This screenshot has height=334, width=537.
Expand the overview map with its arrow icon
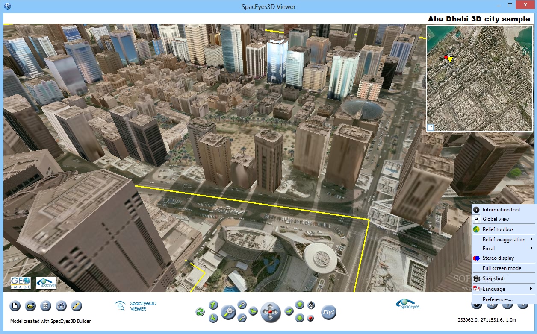pos(431,127)
